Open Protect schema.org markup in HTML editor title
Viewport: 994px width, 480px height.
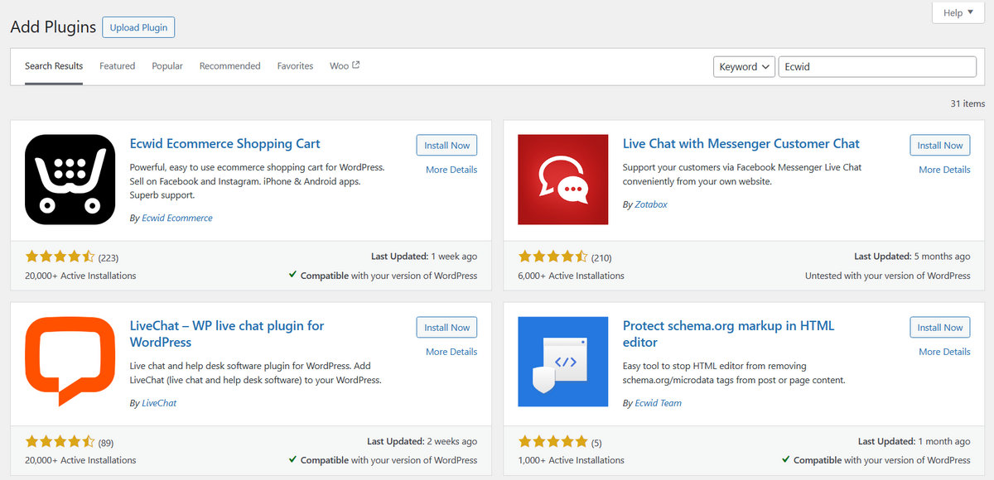(x=728, y=334)
